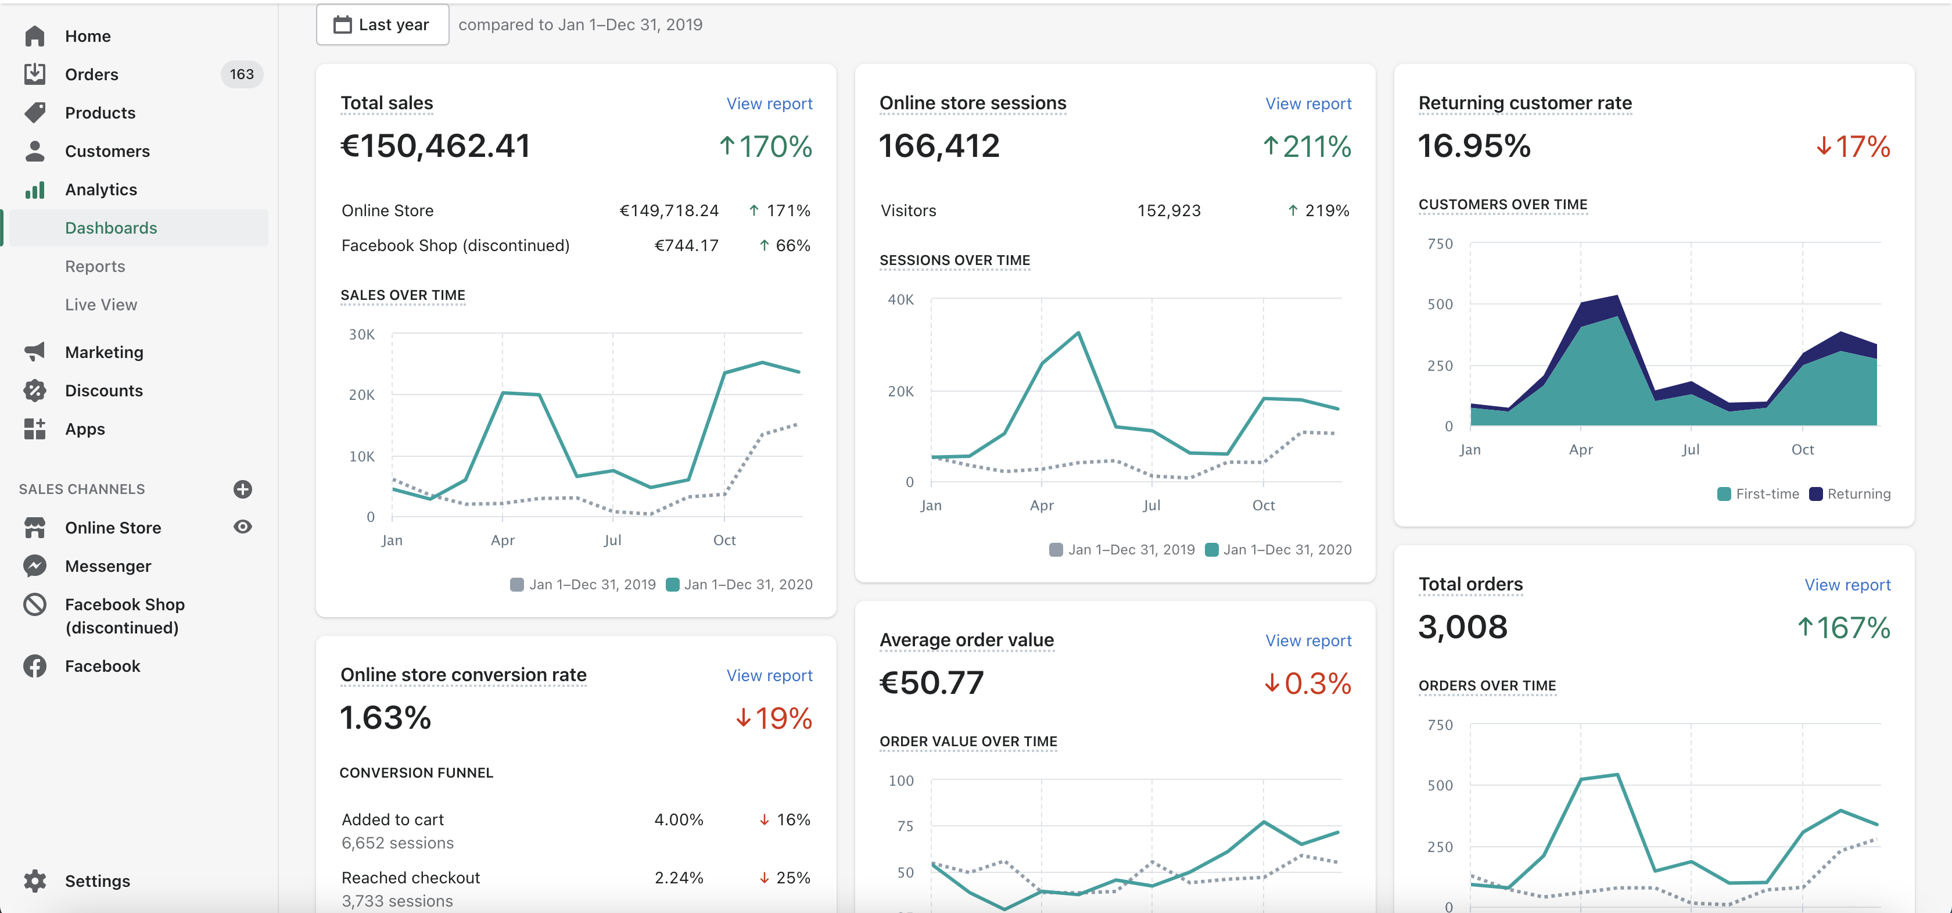View report for Average order value

coord(1308,641)
